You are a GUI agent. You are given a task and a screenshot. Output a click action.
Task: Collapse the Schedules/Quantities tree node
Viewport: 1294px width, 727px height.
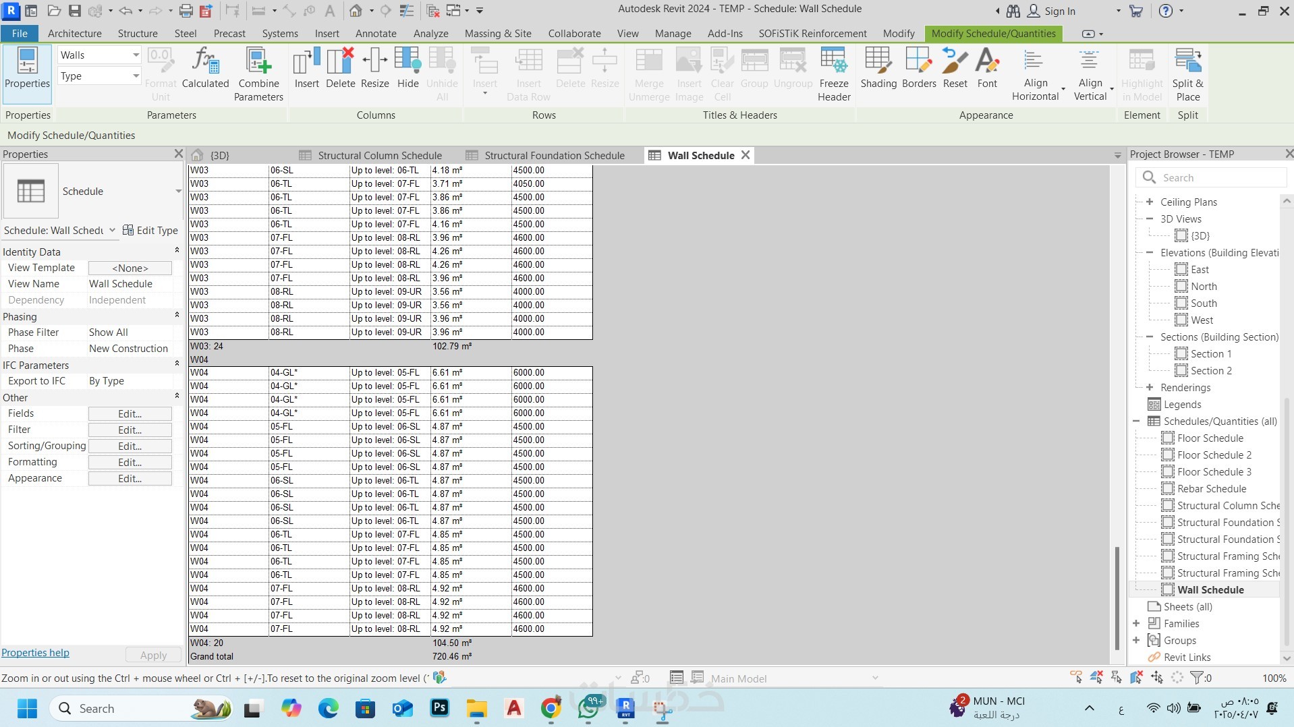click(1136, 421)
